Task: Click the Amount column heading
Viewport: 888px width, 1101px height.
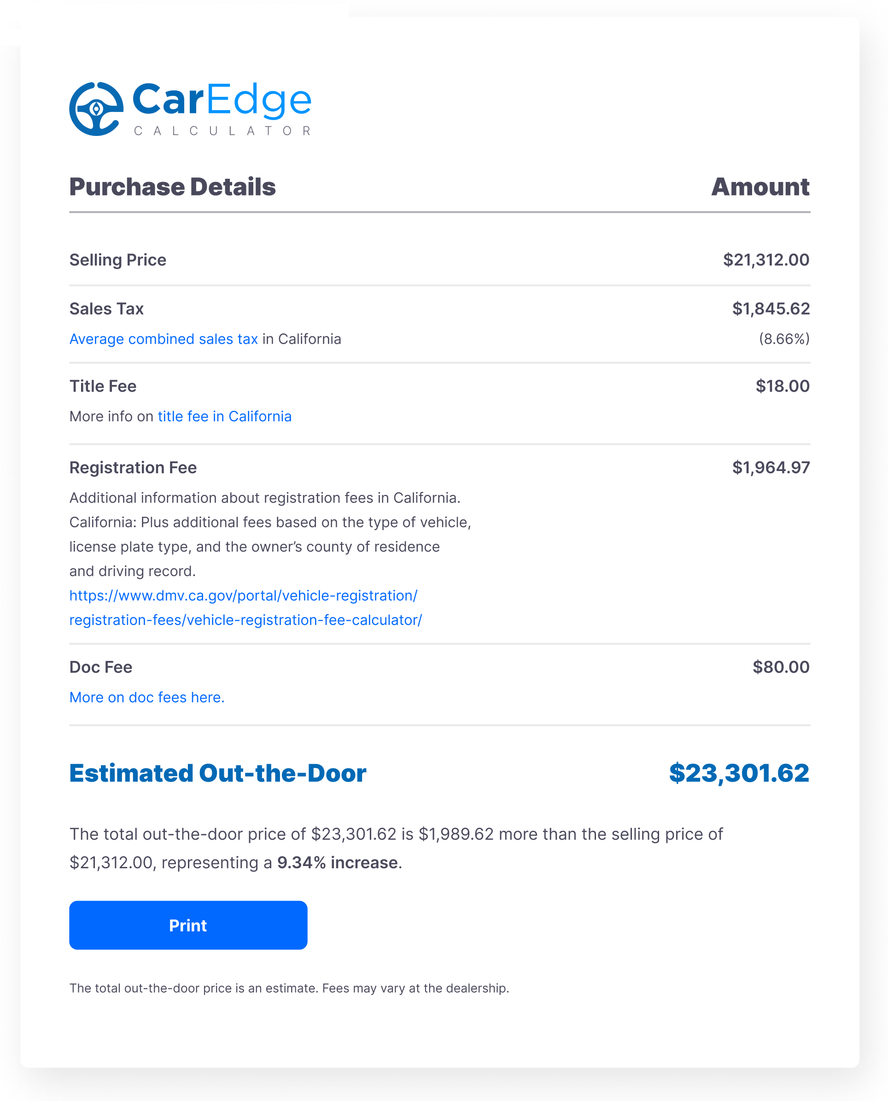Action: tap(760, 187)
